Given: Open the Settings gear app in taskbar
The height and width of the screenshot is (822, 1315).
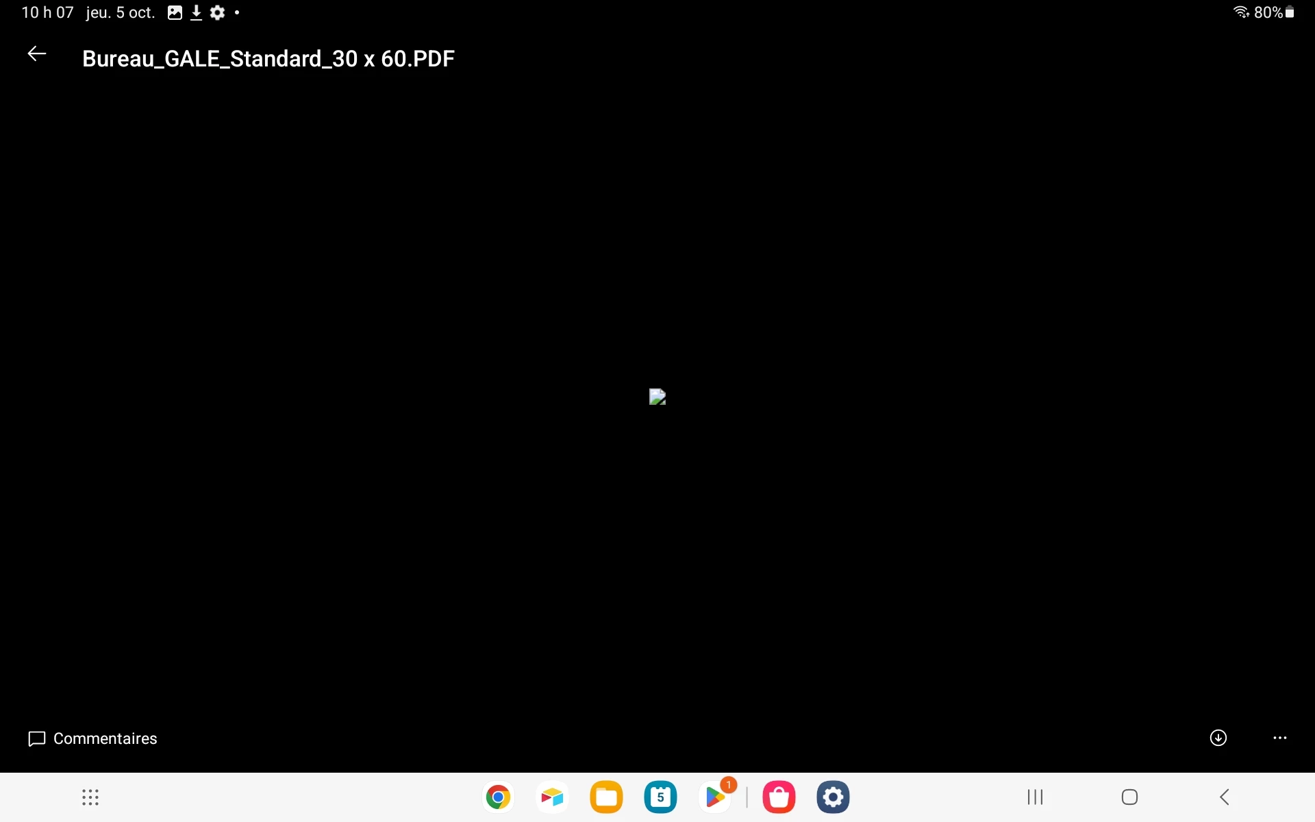Looking at the screenshot, I should (833, 797).
